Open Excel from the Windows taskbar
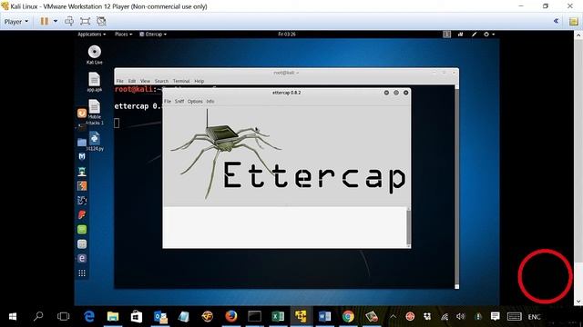The height and width of the screenshot is (327, 583). click(278, 317)
